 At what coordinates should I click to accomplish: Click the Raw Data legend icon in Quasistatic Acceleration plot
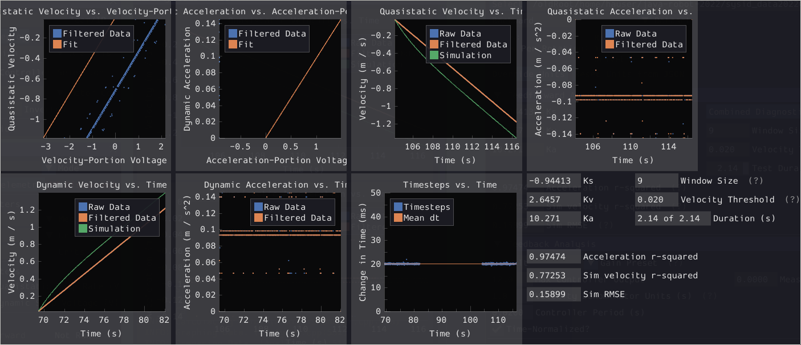tap(609, 33)
